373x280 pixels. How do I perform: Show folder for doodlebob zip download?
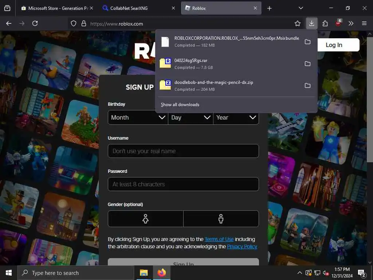point(307,85)
